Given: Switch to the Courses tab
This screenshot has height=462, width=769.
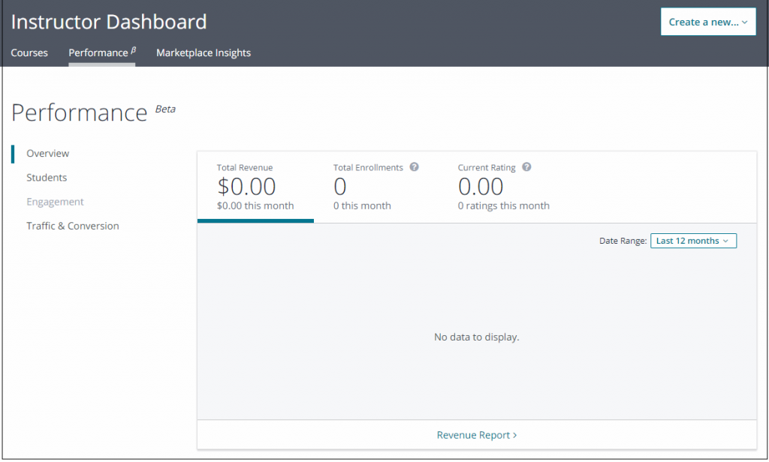Looking at the screenshot, I should [x=29, y=53].
